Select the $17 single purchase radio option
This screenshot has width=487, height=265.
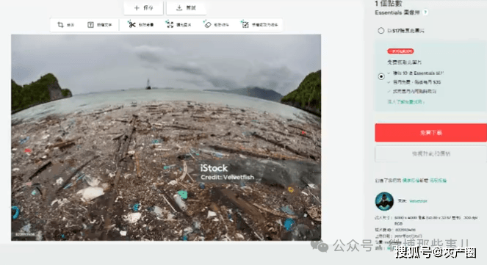point(380,30)
